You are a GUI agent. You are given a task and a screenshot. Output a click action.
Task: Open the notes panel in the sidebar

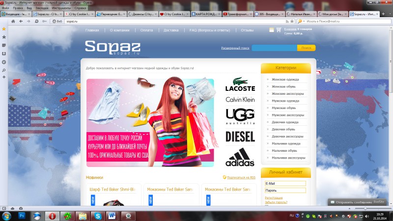(4, 45)
